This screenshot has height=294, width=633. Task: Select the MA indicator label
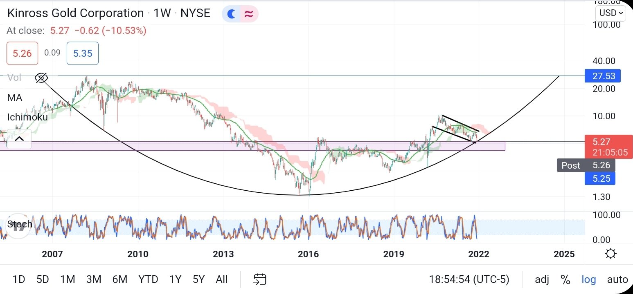coord(15,98)
